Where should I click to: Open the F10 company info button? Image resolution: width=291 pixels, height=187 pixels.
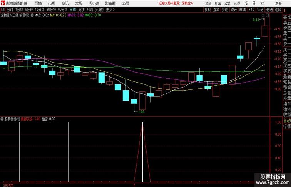251,10
